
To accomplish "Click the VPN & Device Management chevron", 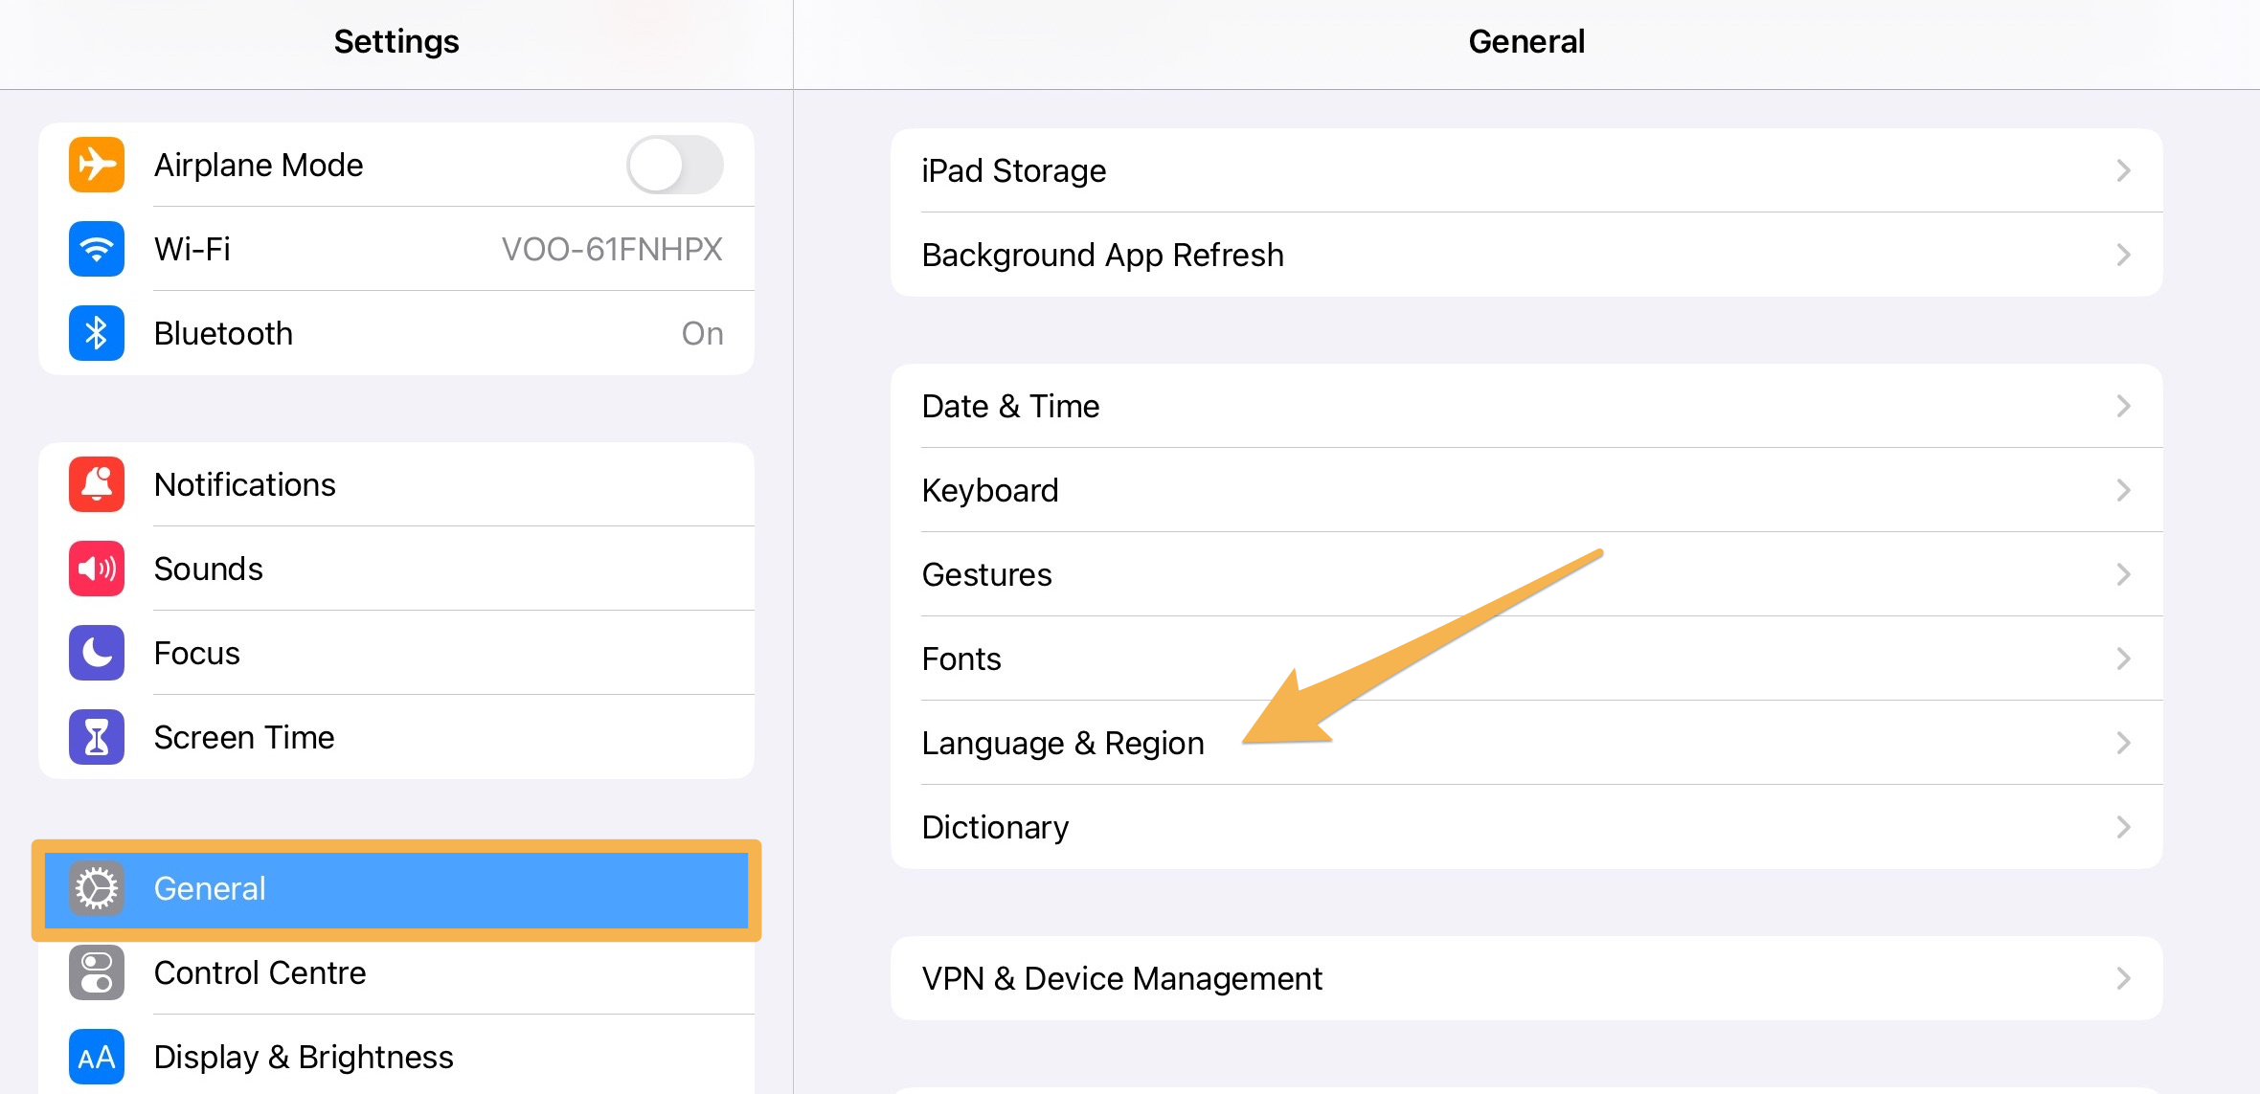I will point(2123,978).
